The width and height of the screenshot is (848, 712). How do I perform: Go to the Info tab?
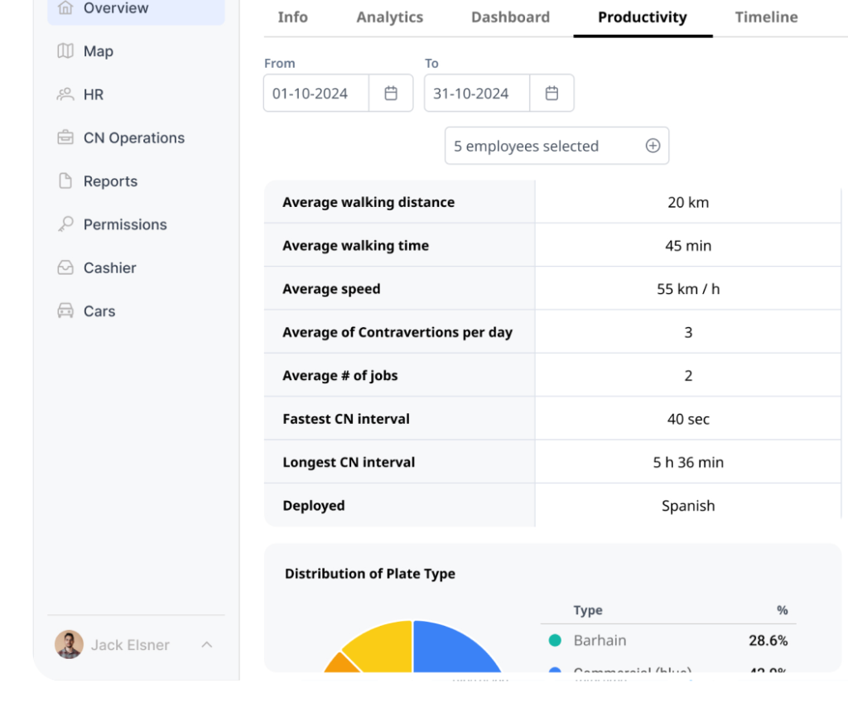click(x=292, y=17)
